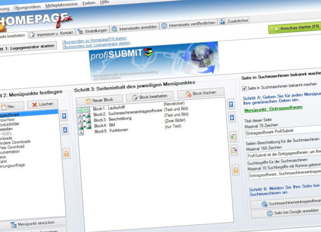Select Free Download in menu list
The height and width of the screenshot is (232, 321).
pos(12,147)
